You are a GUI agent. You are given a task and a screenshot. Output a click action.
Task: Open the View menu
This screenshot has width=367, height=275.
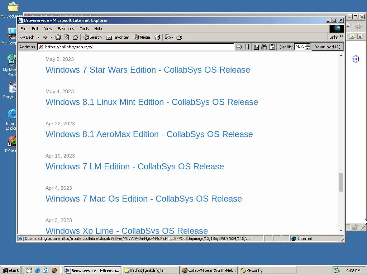48,29
